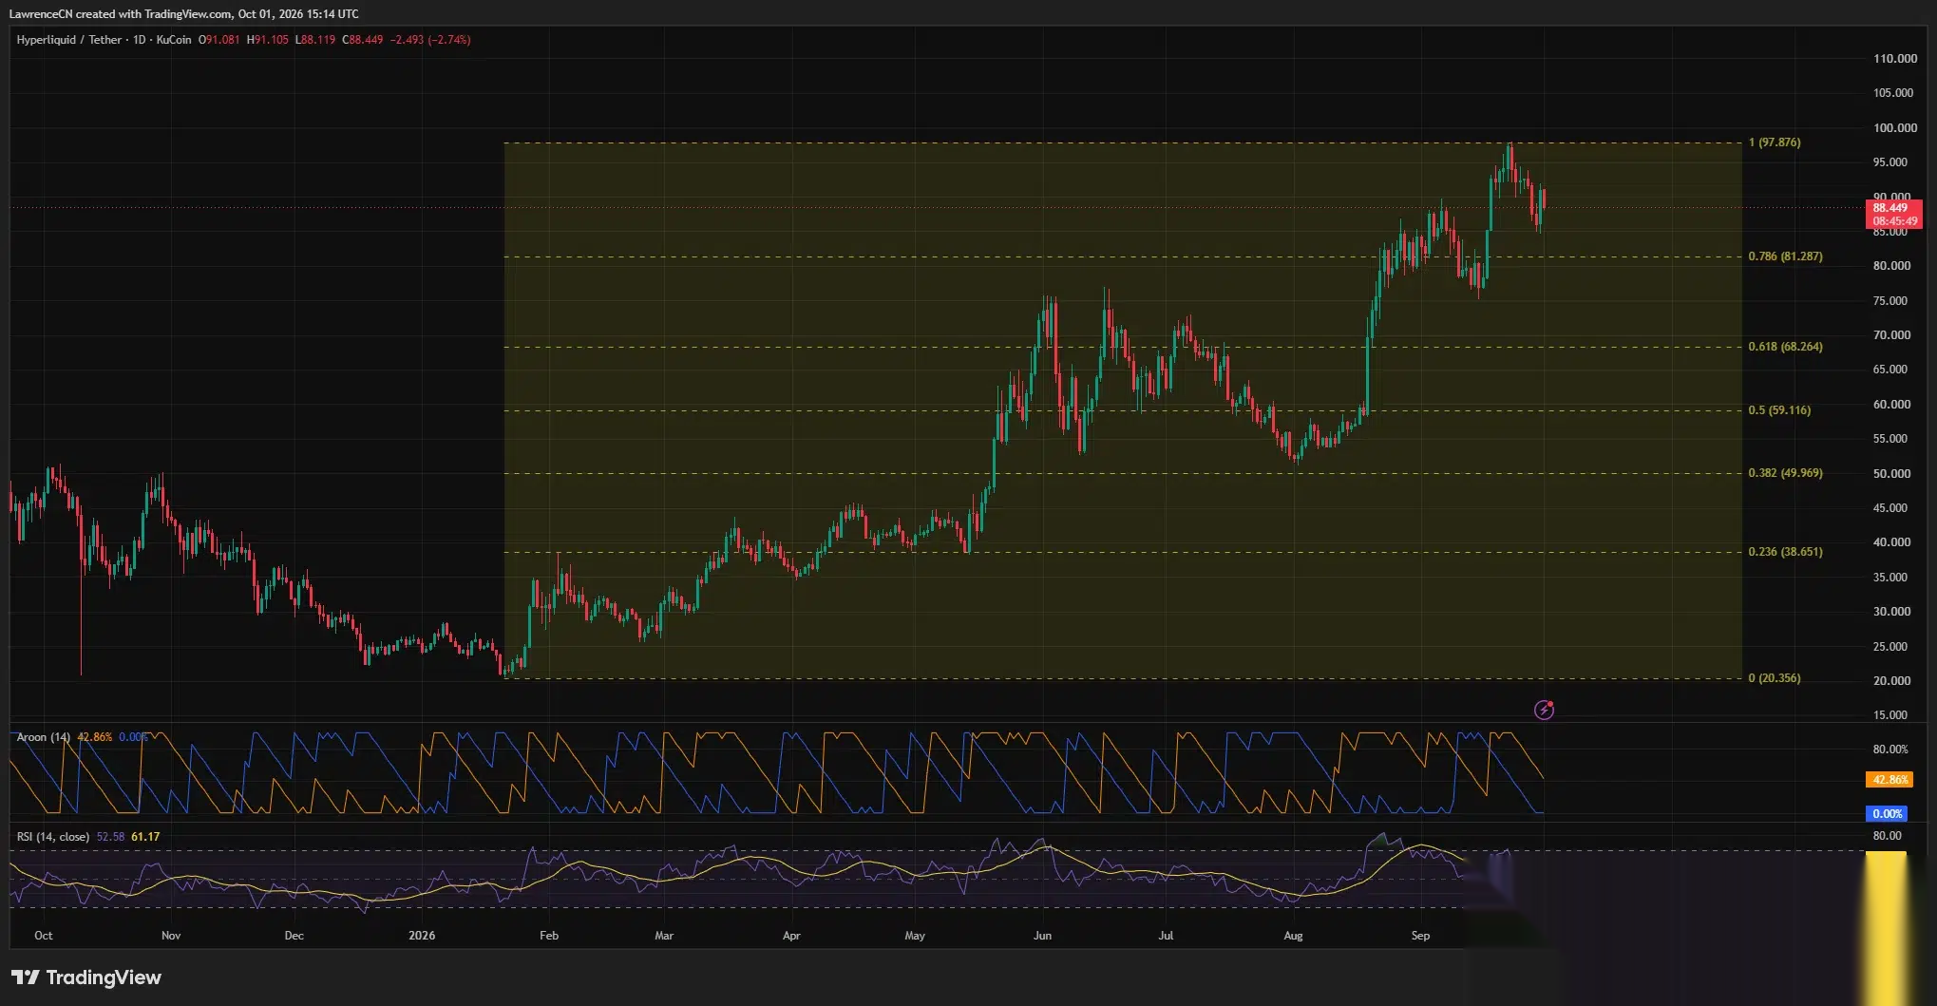The height and width of the screenshot is (1006, 1937).
Task: Select the open value O91.081
Action: click(x=218, y=40)
